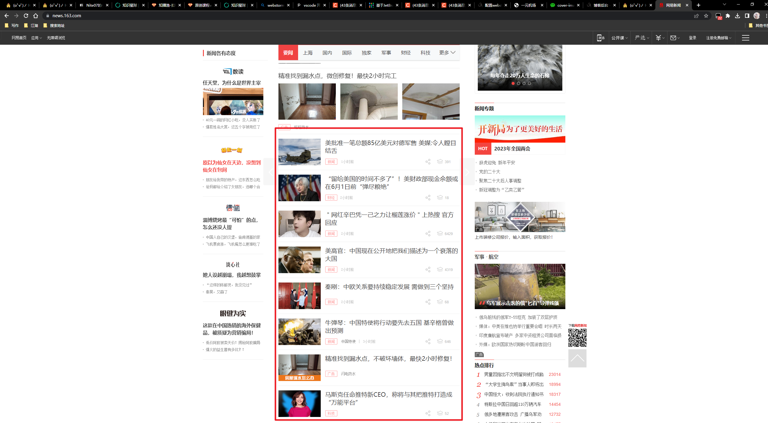Open comments on the 马斯克任命推特新CEO article
This screenshot has height=423, width=768.
(x=440, y=413)
